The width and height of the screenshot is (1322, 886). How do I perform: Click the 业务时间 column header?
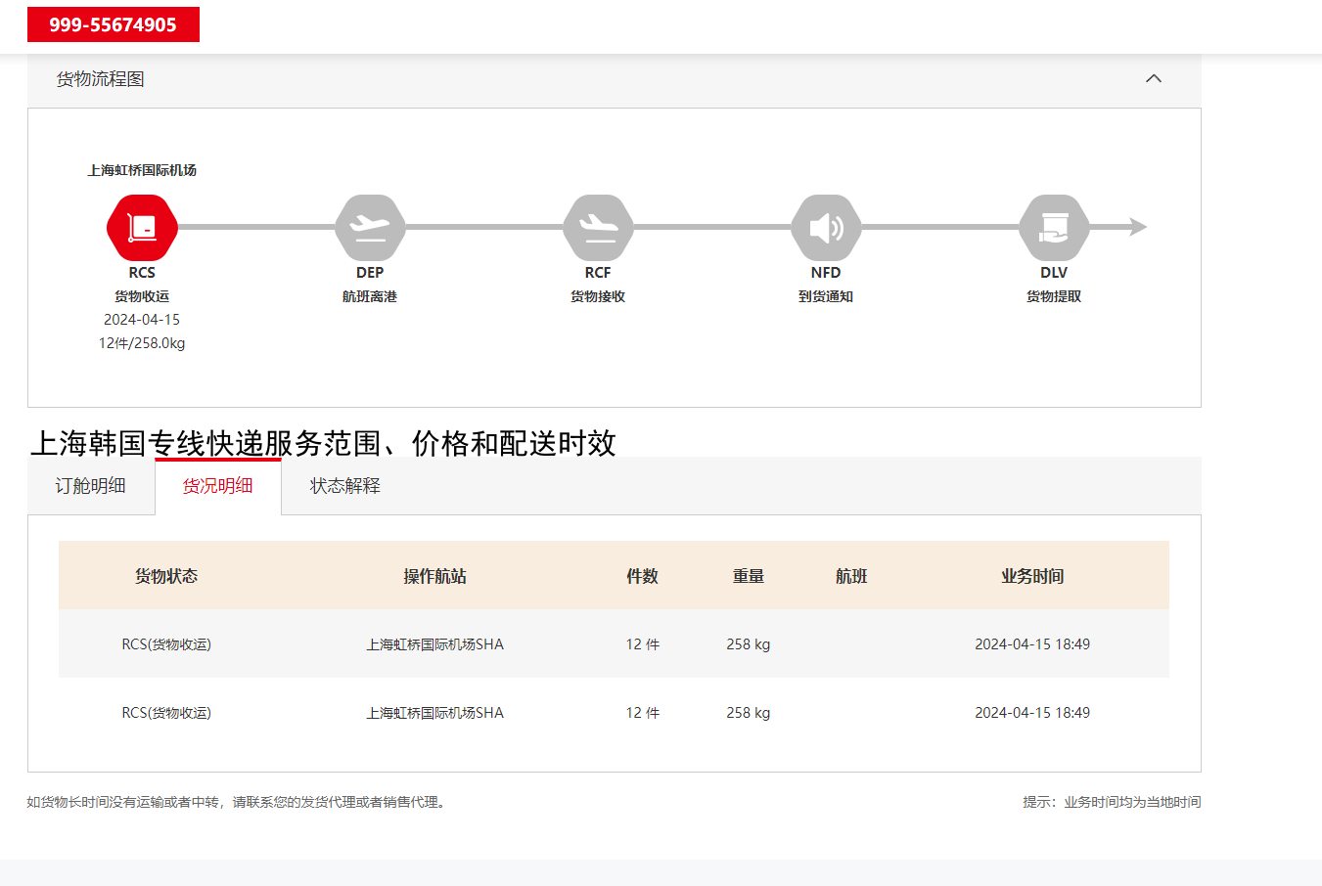pyautogui.click(x=1032, y=576)
